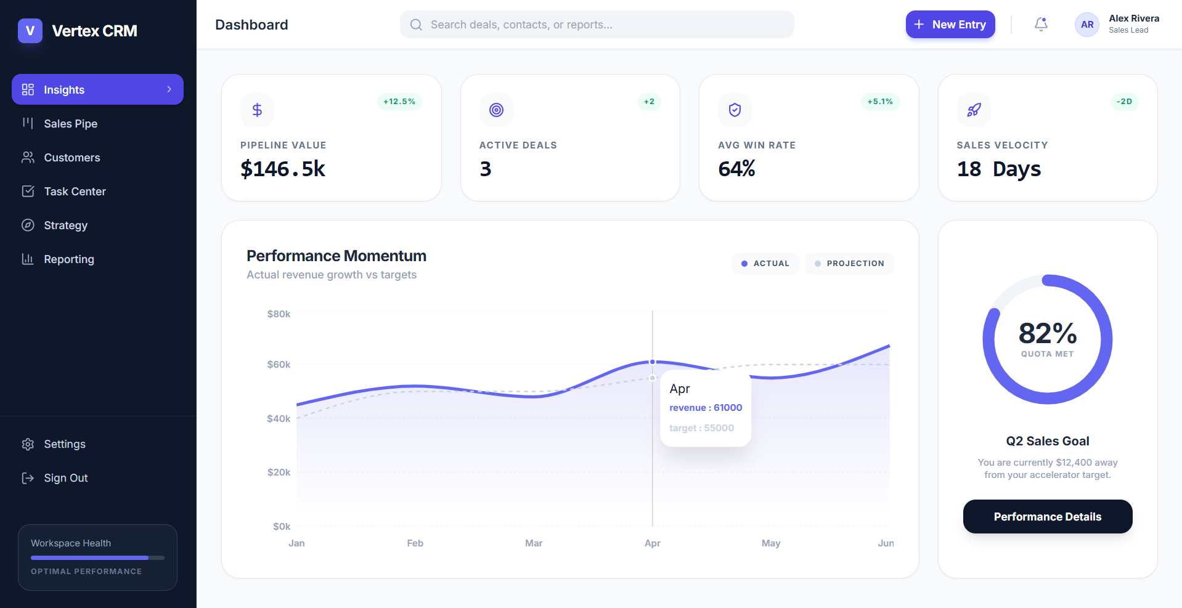1182x608 pixels.
Task: Click the Workspace Health progress bar
Action: pos(97,557)
